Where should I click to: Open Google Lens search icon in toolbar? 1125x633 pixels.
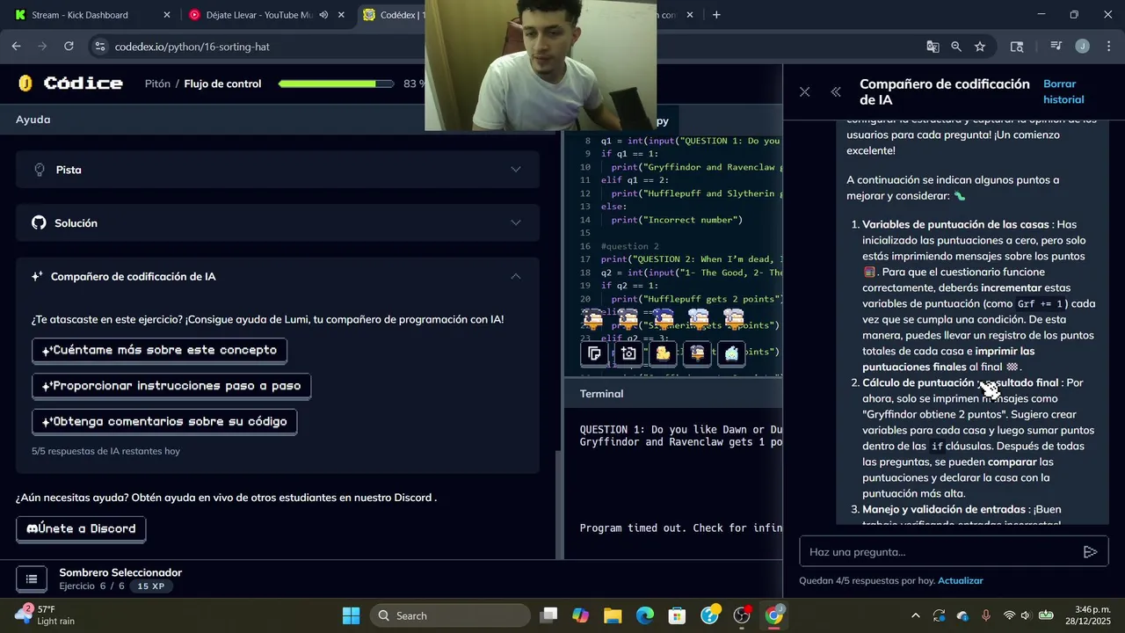click(x=1017, y=47)
